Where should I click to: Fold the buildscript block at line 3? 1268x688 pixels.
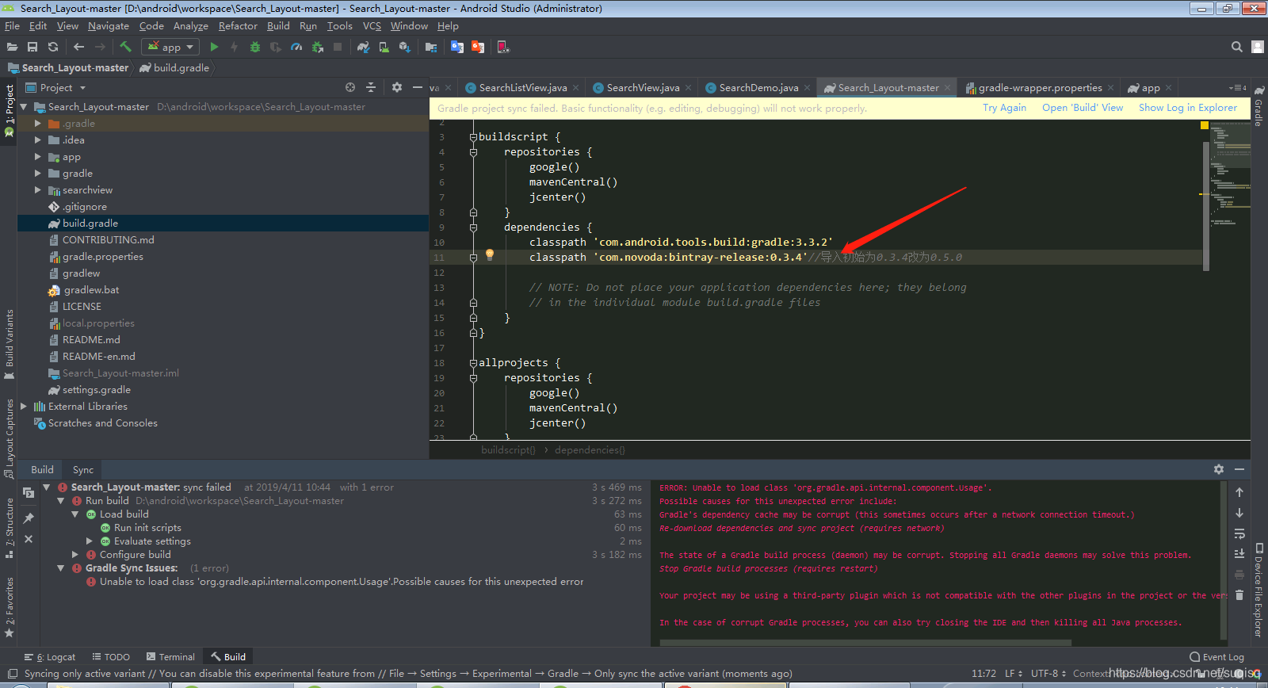click(473, 137)
